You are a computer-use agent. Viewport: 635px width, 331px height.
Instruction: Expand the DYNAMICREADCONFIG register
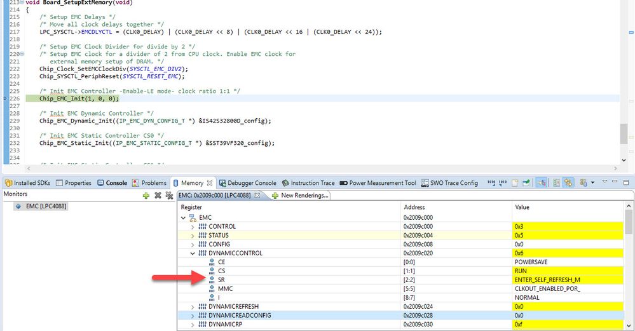click(193, 316)
